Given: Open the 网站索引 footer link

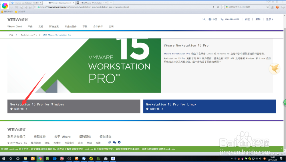Looking at the screenshot, I should (x=69, y=143).
